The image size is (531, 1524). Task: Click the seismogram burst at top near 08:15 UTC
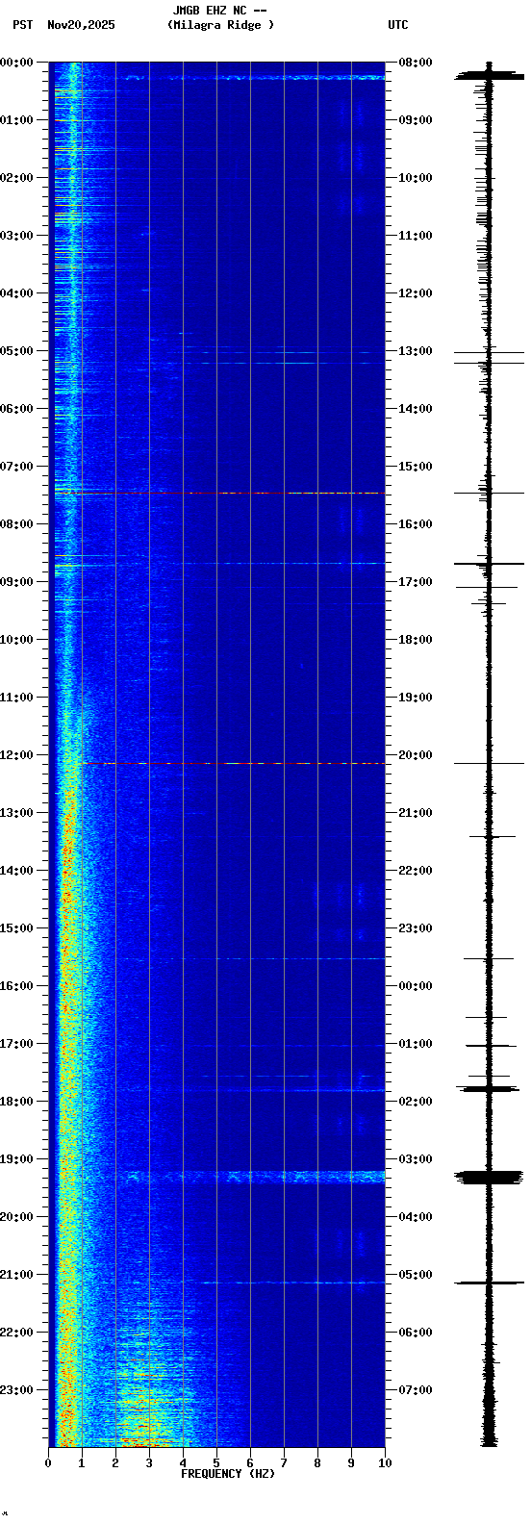(489, 74)
